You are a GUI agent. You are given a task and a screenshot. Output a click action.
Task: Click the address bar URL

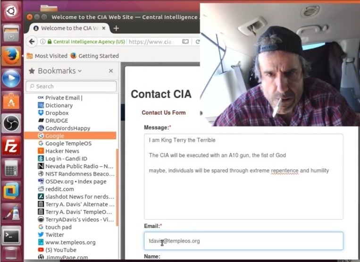pos(151,42)
